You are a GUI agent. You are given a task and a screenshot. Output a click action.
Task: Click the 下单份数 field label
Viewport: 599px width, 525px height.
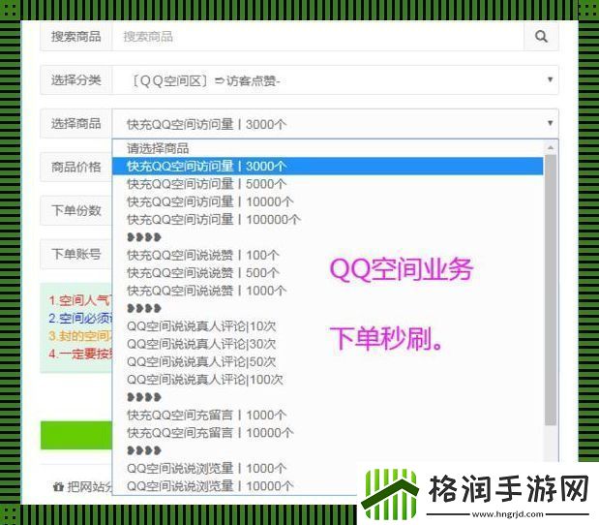click(x=76, y=210)
